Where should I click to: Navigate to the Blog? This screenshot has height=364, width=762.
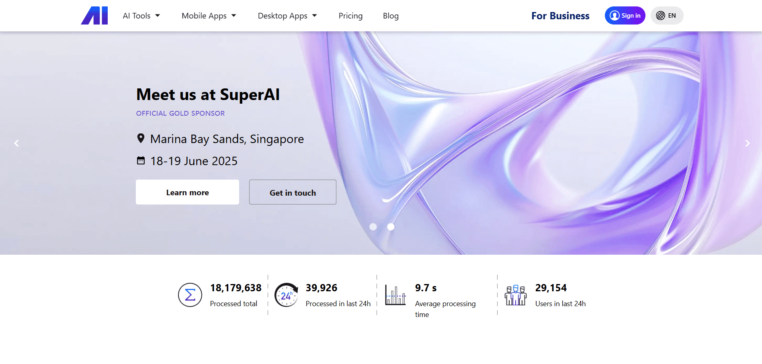point(391,16)
